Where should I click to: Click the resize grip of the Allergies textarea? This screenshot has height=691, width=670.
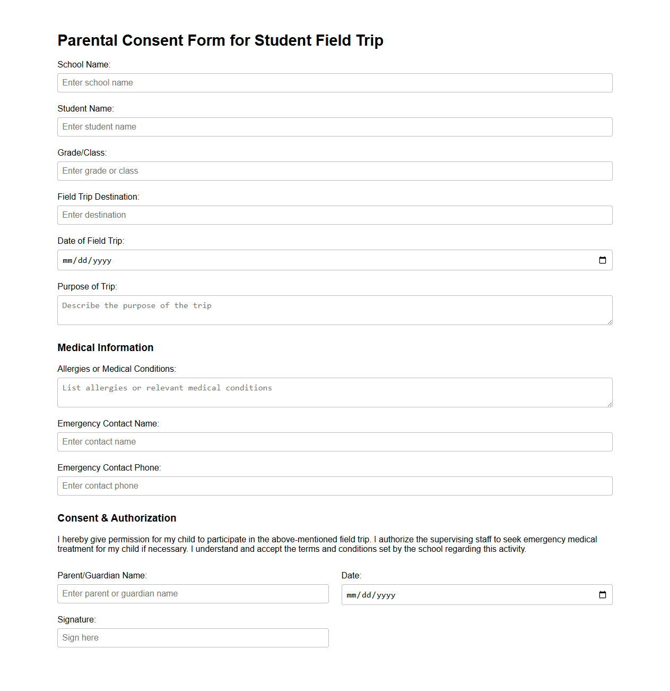[610, 405]
